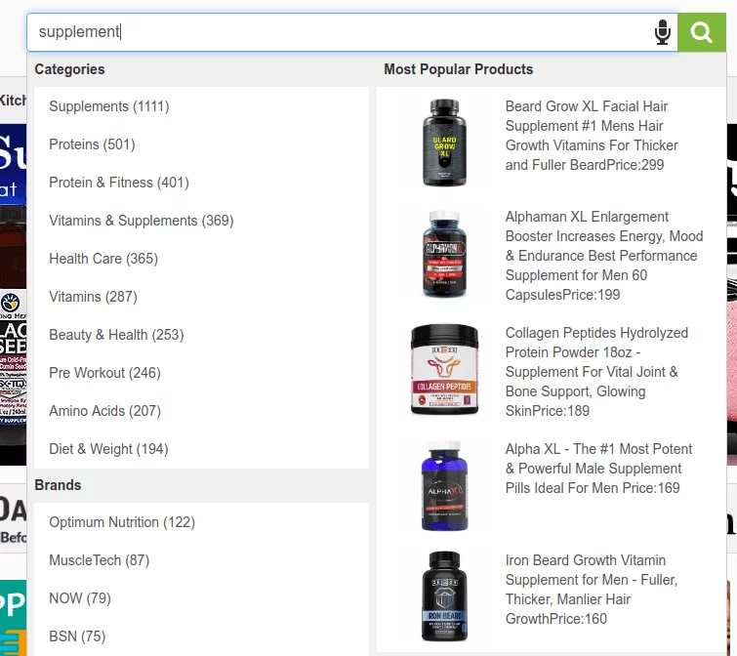
Task: Select Collagen Peptides tub image
Action: (x=444, y=370)
